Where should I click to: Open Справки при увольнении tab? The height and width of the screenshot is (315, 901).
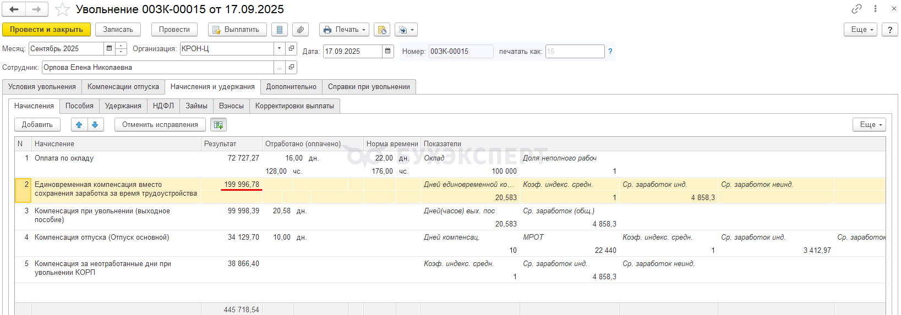pyautogui.click(x=369, y=87)
